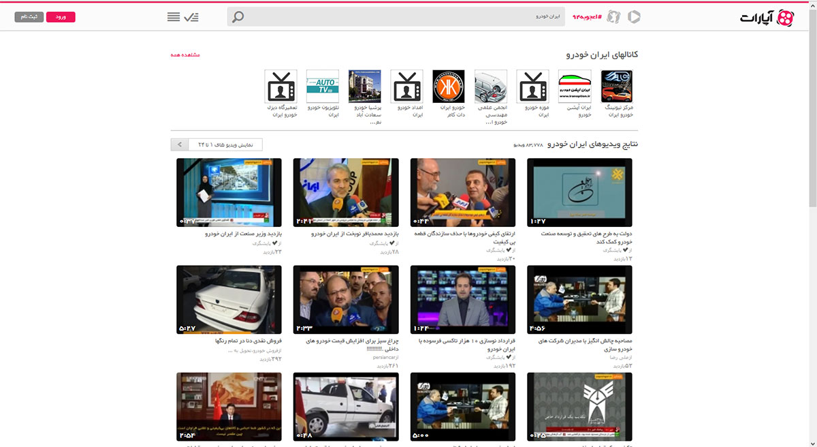Viewport: 817px width, 447px height.
Task: Open title چراغ سبز برای افزایش قیمت
Action: pos(351,344)
